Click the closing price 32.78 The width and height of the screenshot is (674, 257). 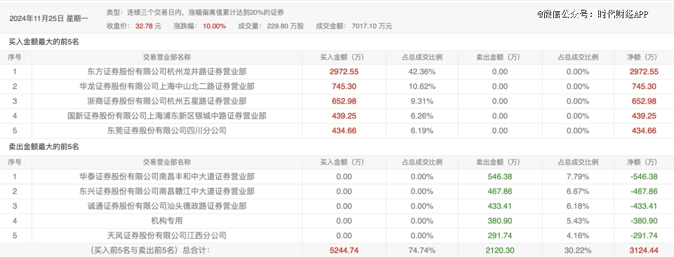[x=144, y=26]
